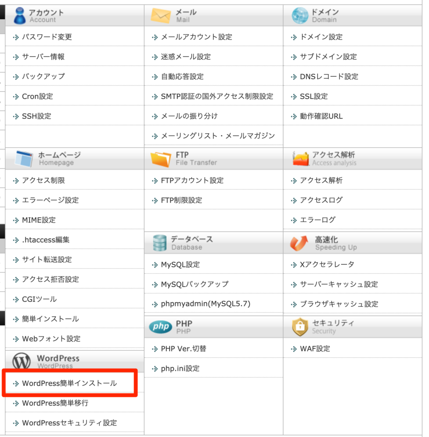Open SSH設定
Viewport: 429px width, 437px height.
[37, 116]
